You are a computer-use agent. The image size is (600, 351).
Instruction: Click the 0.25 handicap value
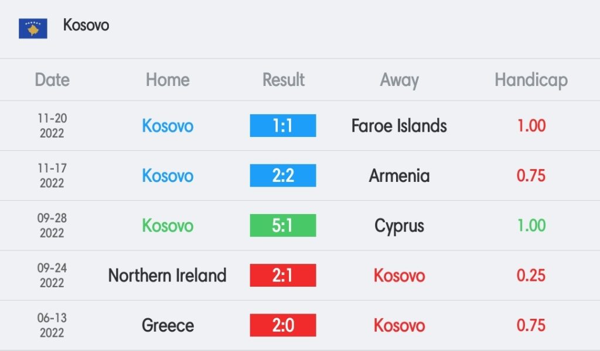pyautogui.click(x=531, y=276)
